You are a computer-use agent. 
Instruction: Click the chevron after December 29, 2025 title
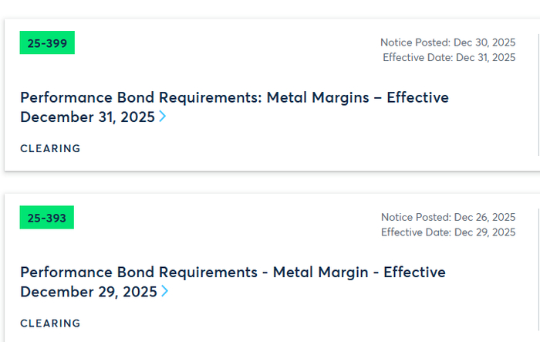(164, 292)
